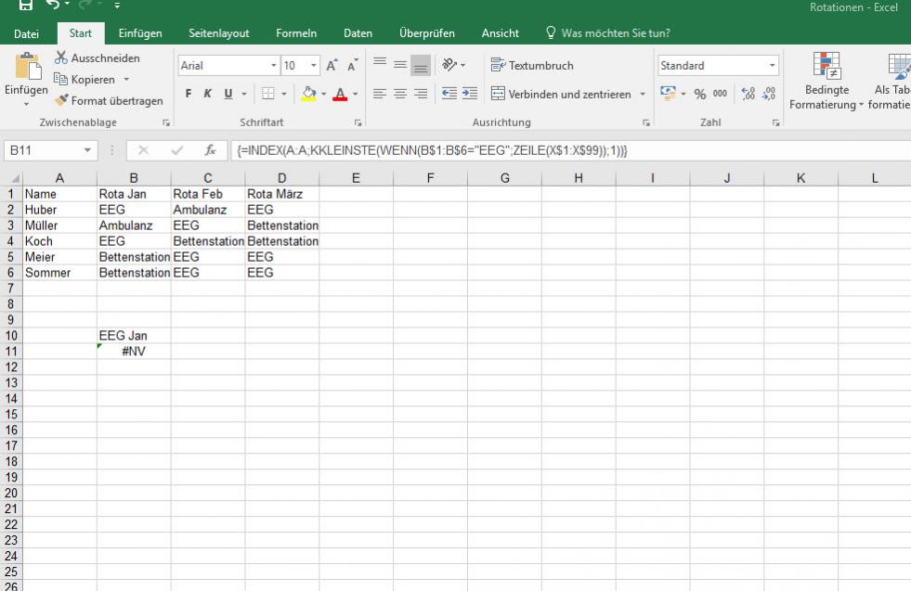Select cell B11 showing #NV
Screen dimensions: 911x591
(134, 352)
